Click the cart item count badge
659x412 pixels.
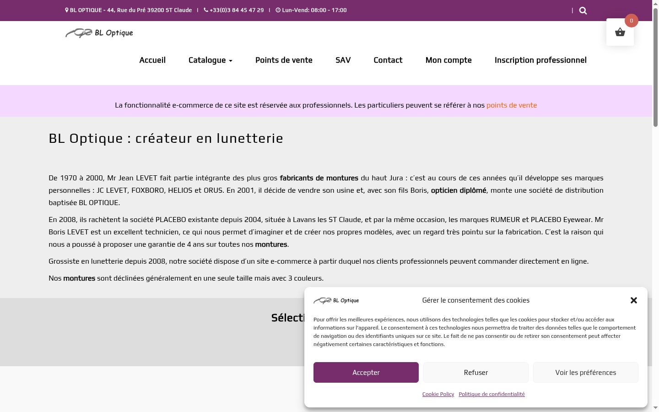[632, 21]
